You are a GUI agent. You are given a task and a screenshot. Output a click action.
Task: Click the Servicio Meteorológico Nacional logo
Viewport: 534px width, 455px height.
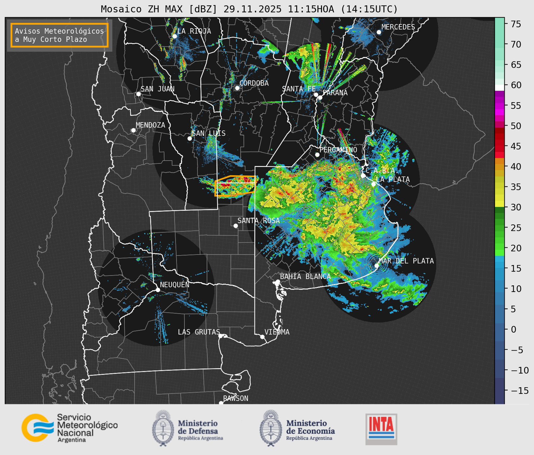(69, 428)
